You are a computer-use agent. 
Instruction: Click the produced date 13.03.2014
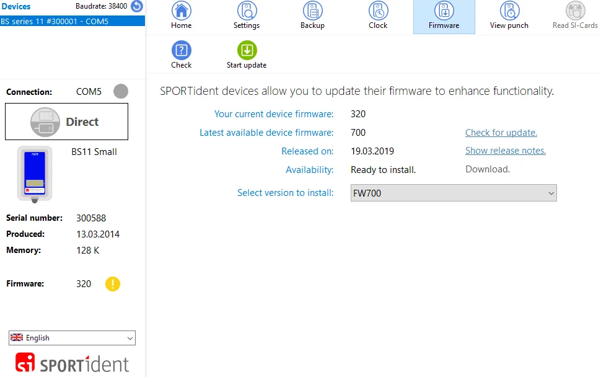tap(98, 234)
